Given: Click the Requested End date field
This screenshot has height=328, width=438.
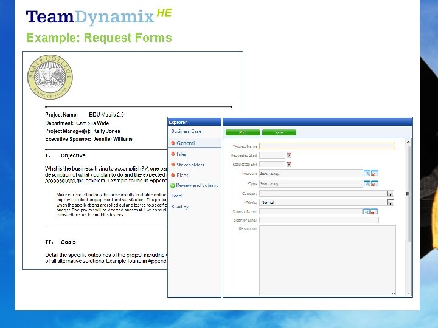Looking at the screenshot, I should [273, 164].
